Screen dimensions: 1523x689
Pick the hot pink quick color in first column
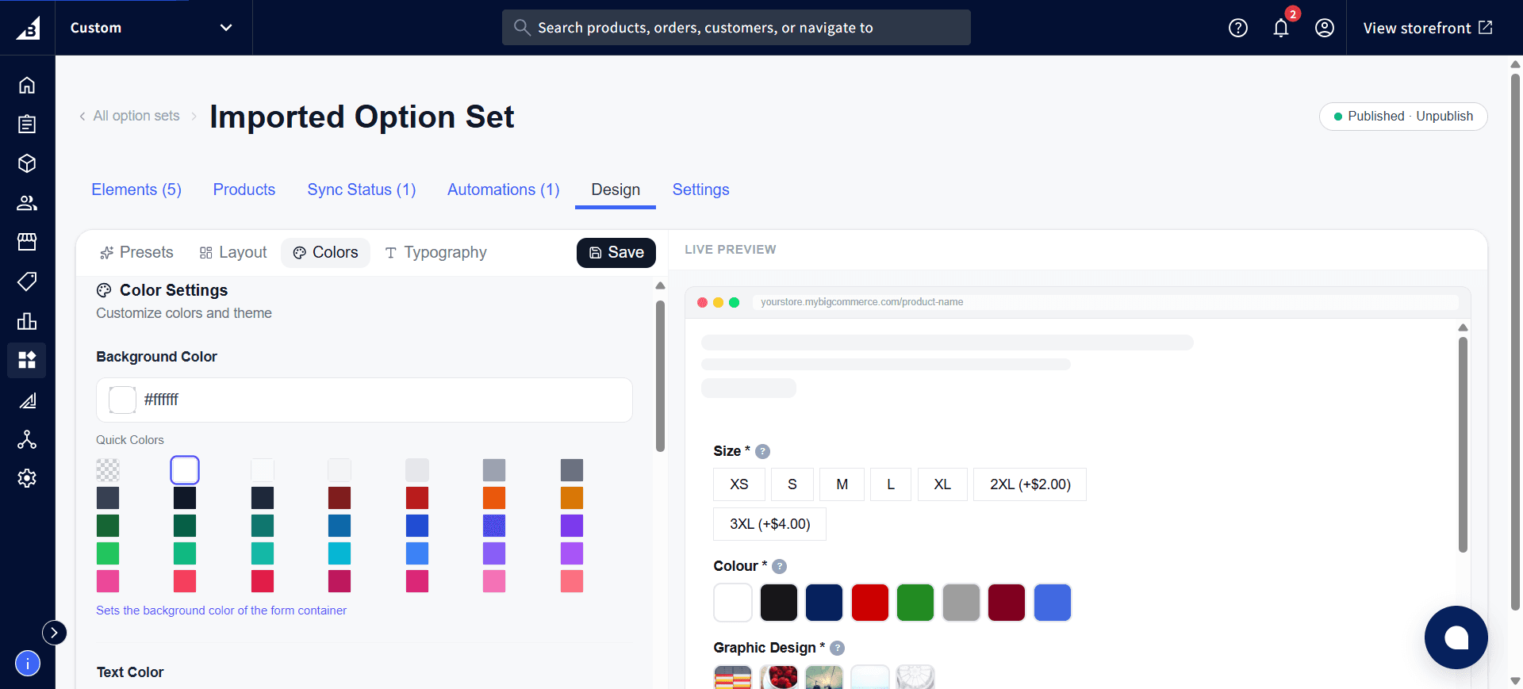pos(108,581)
